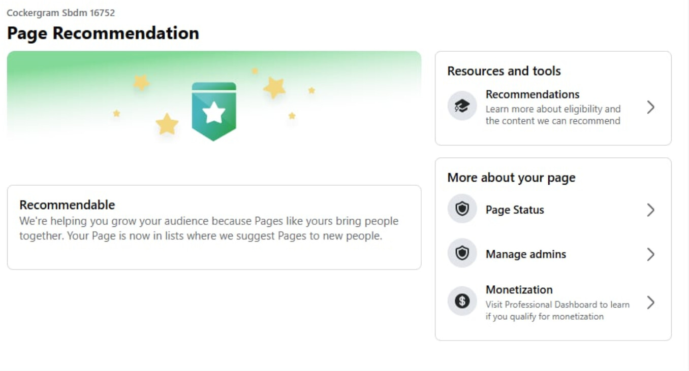Click the yellow star left of green badge
Image resolution: width=689 pixels, height=371 pixels.
click(167, 124)
